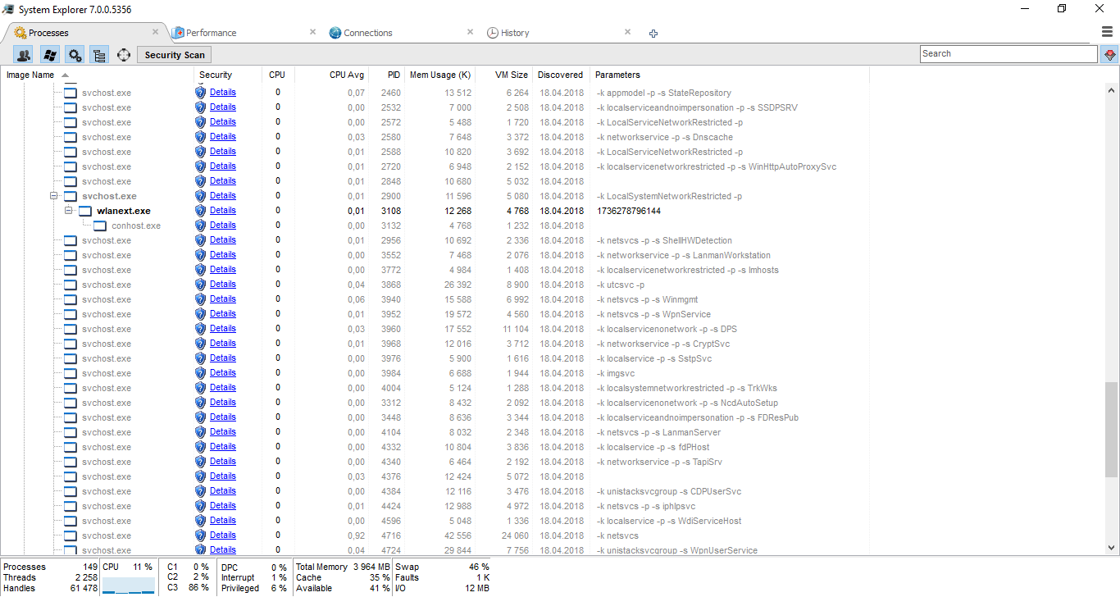Image resolution: width=1120 pixels, height=597 pixels.
Task: Sort by the Mem Usage (K) column header
Action: click(x=440, y=75)
